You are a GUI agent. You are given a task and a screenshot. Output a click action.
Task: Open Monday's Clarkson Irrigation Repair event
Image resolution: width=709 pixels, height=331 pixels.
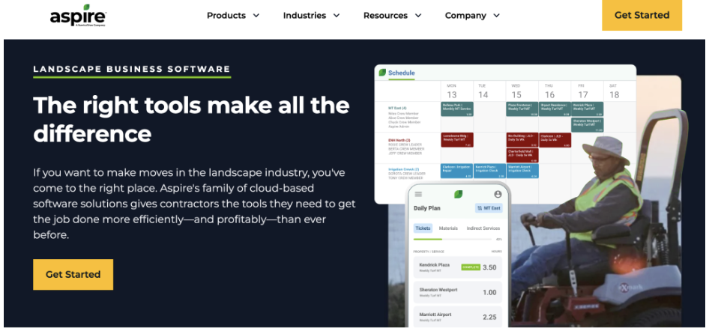pyautogui.click(x=457, y=171)
